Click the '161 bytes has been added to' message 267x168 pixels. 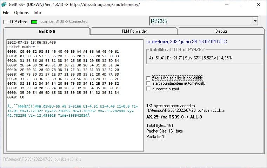coord(171,106)
